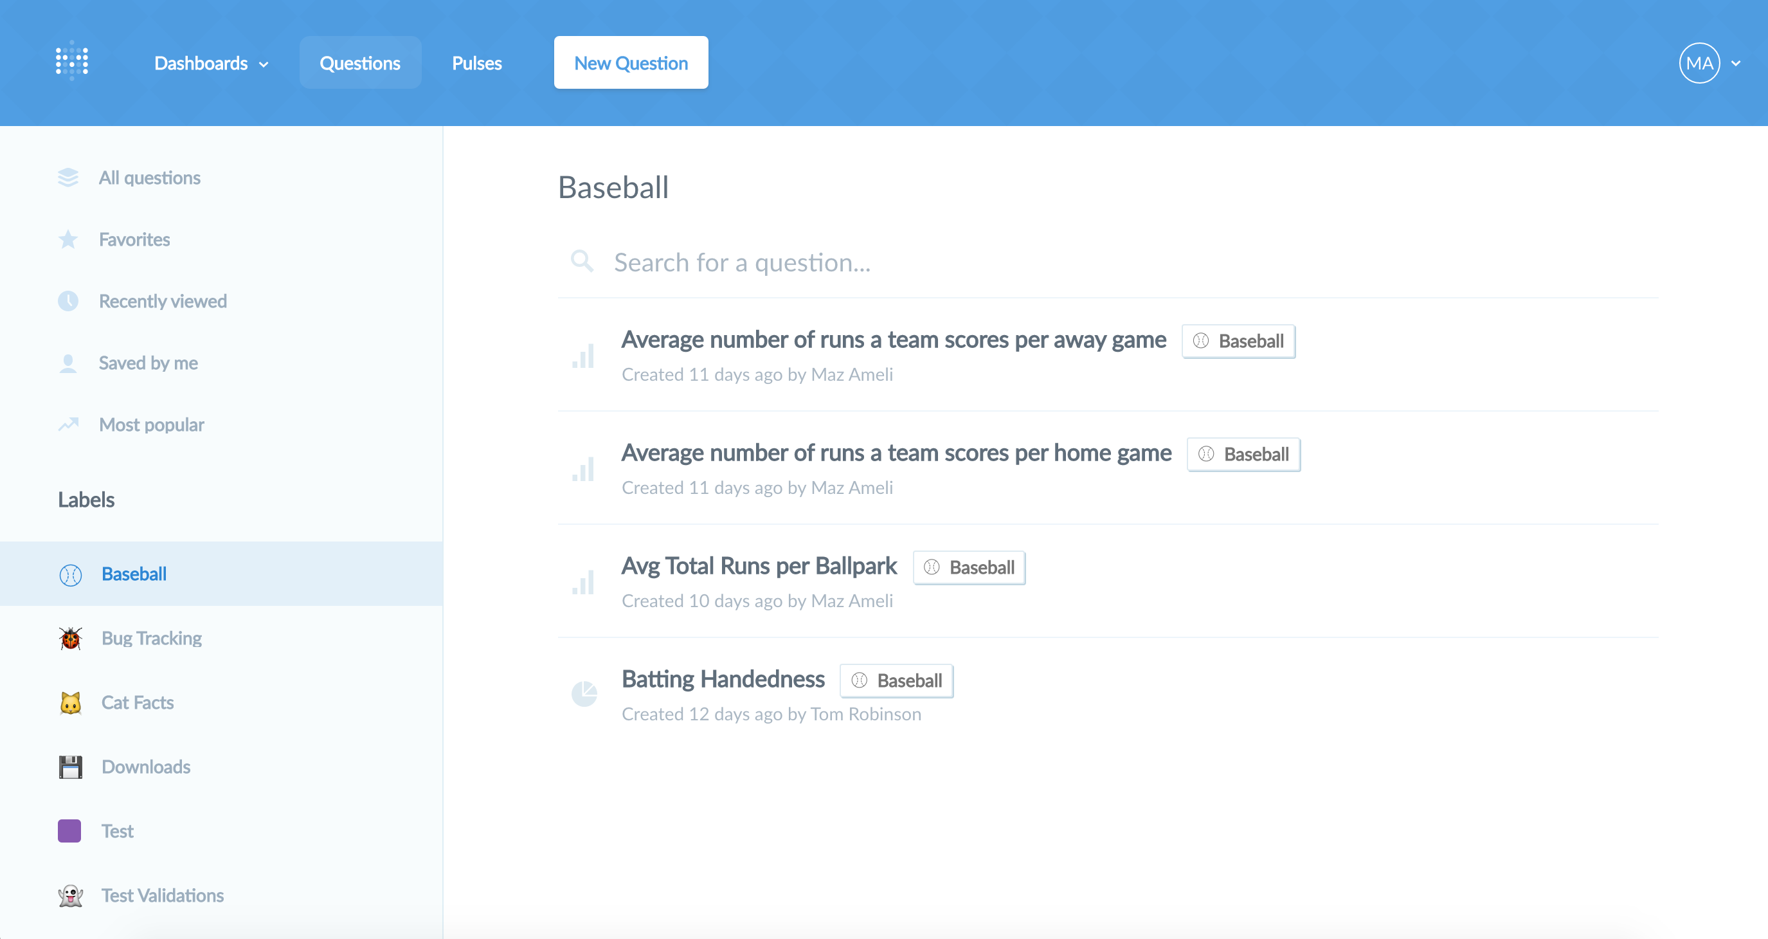Screen dimensions: 1768x939
Task: Expand the Dashboards dropdown menu
Action: (212, 63)
